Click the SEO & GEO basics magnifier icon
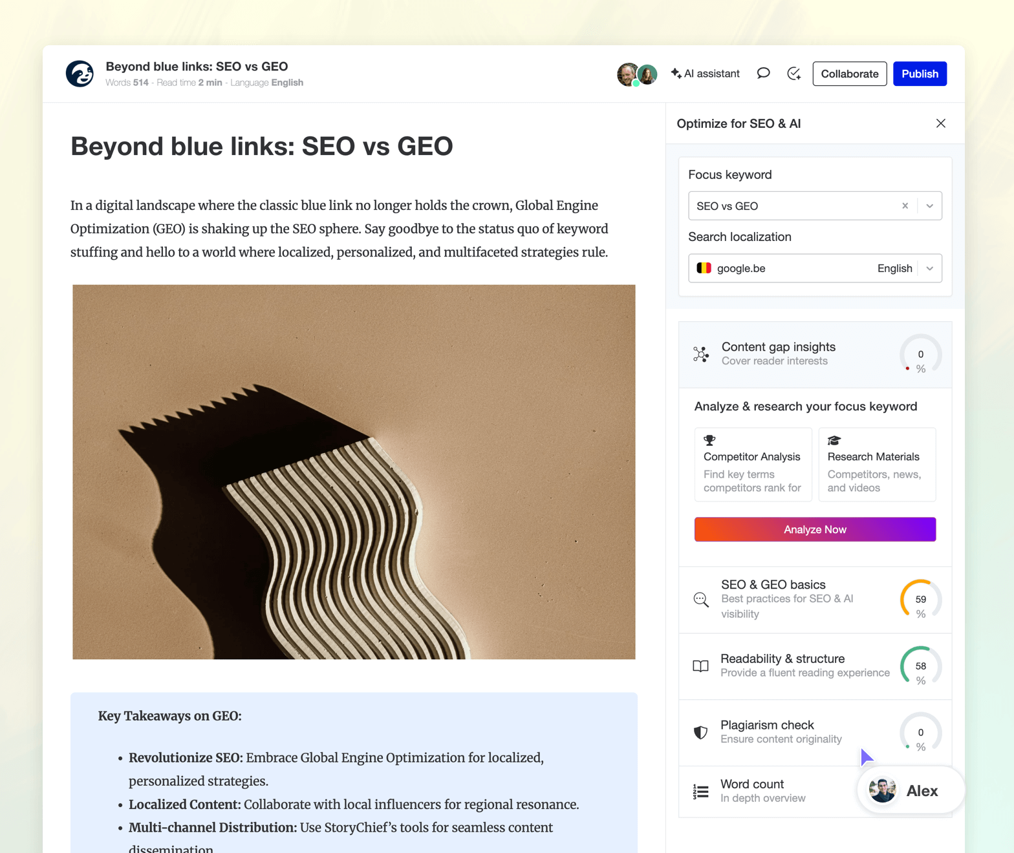 [701, 600]
